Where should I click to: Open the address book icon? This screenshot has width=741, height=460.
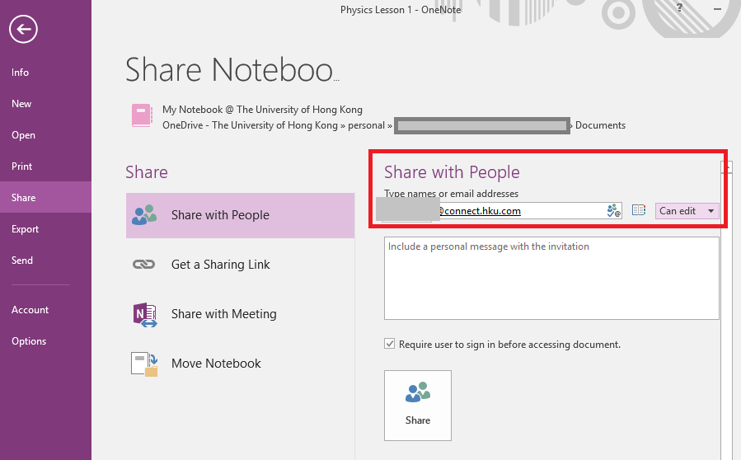639,210
